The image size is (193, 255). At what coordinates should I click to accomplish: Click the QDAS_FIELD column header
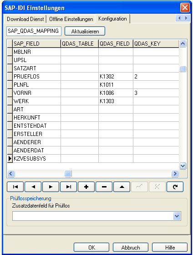[116, 44]
